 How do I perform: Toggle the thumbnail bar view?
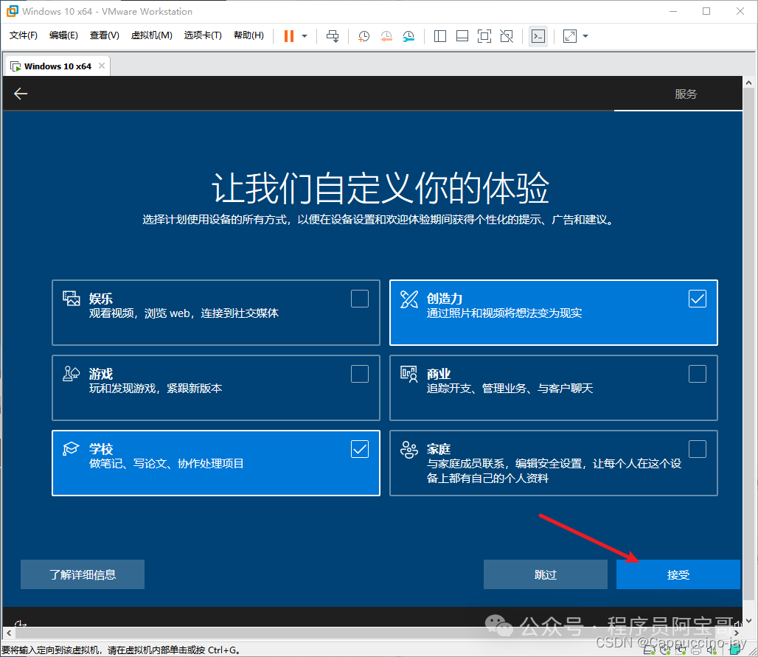coord(462,36)
